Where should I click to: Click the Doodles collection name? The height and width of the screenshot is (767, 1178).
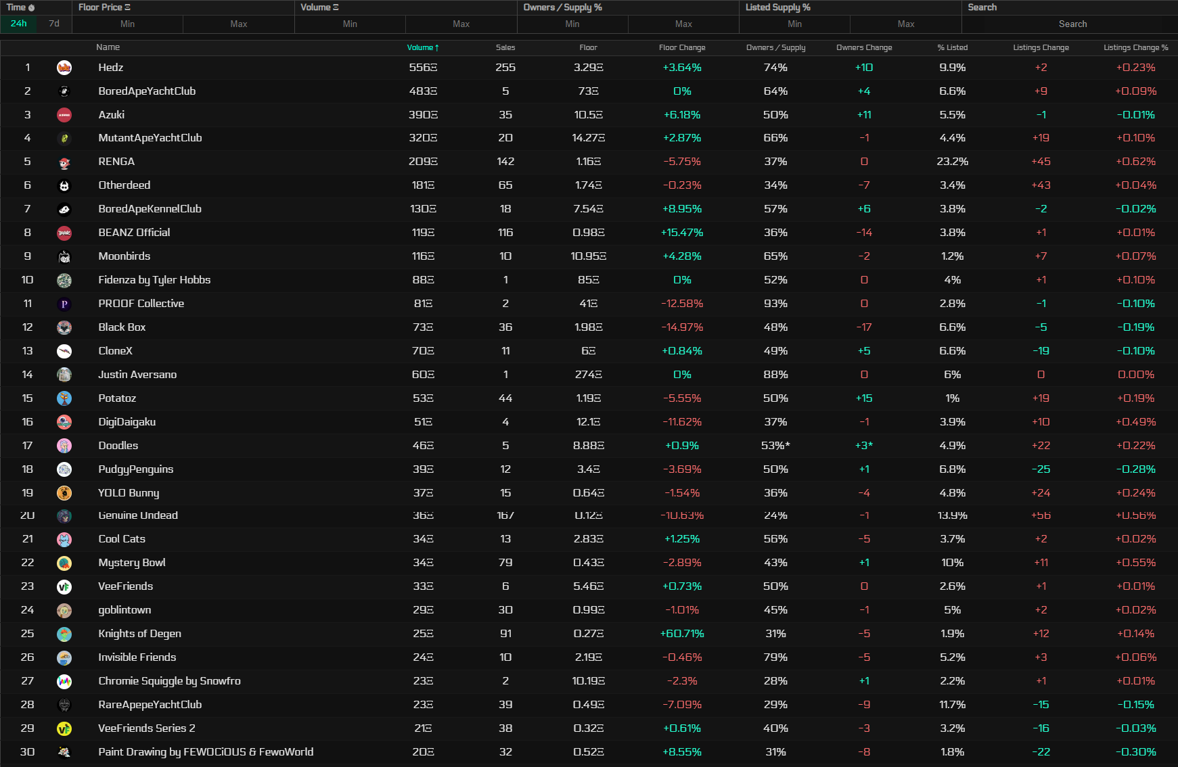tap(118, 446)
